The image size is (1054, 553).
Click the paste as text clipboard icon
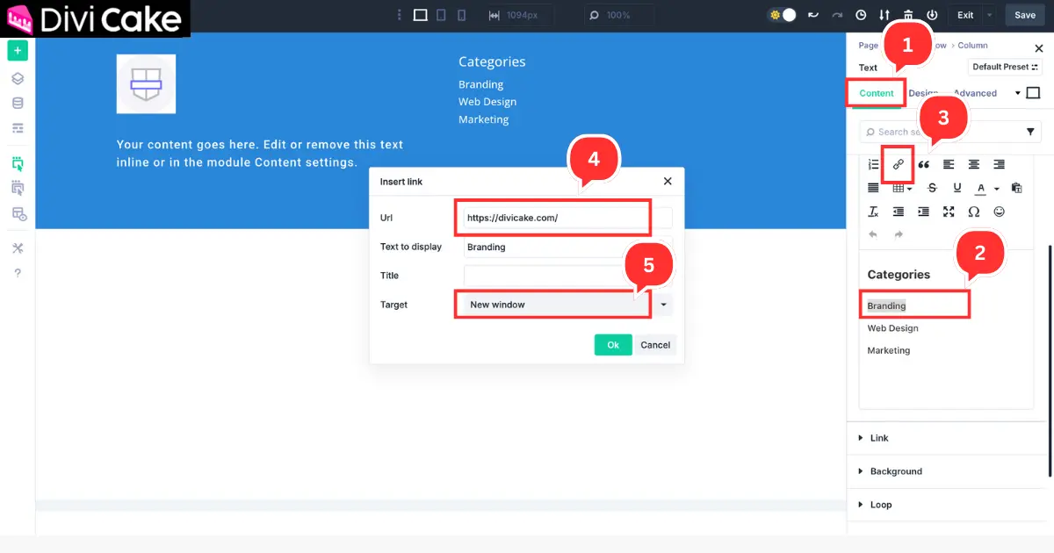(1016, 188)
